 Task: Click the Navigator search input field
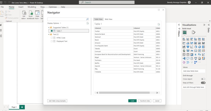click(67, 19)
